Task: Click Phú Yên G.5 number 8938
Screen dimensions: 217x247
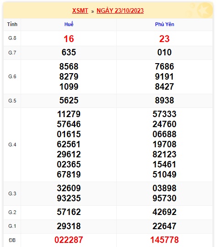Action: 164,100
